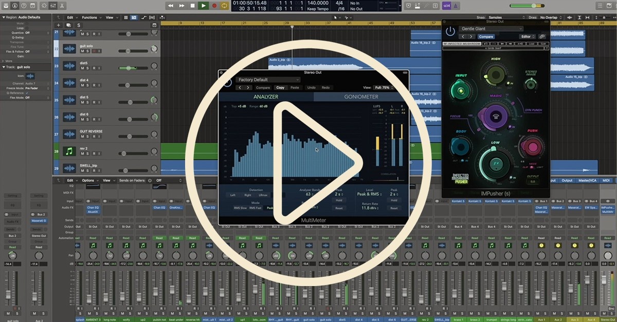Image resolution: width=617 pixels, height=322 pixels.
Task: Click Compare in IMPusher window
Action: tap(486, 36)
